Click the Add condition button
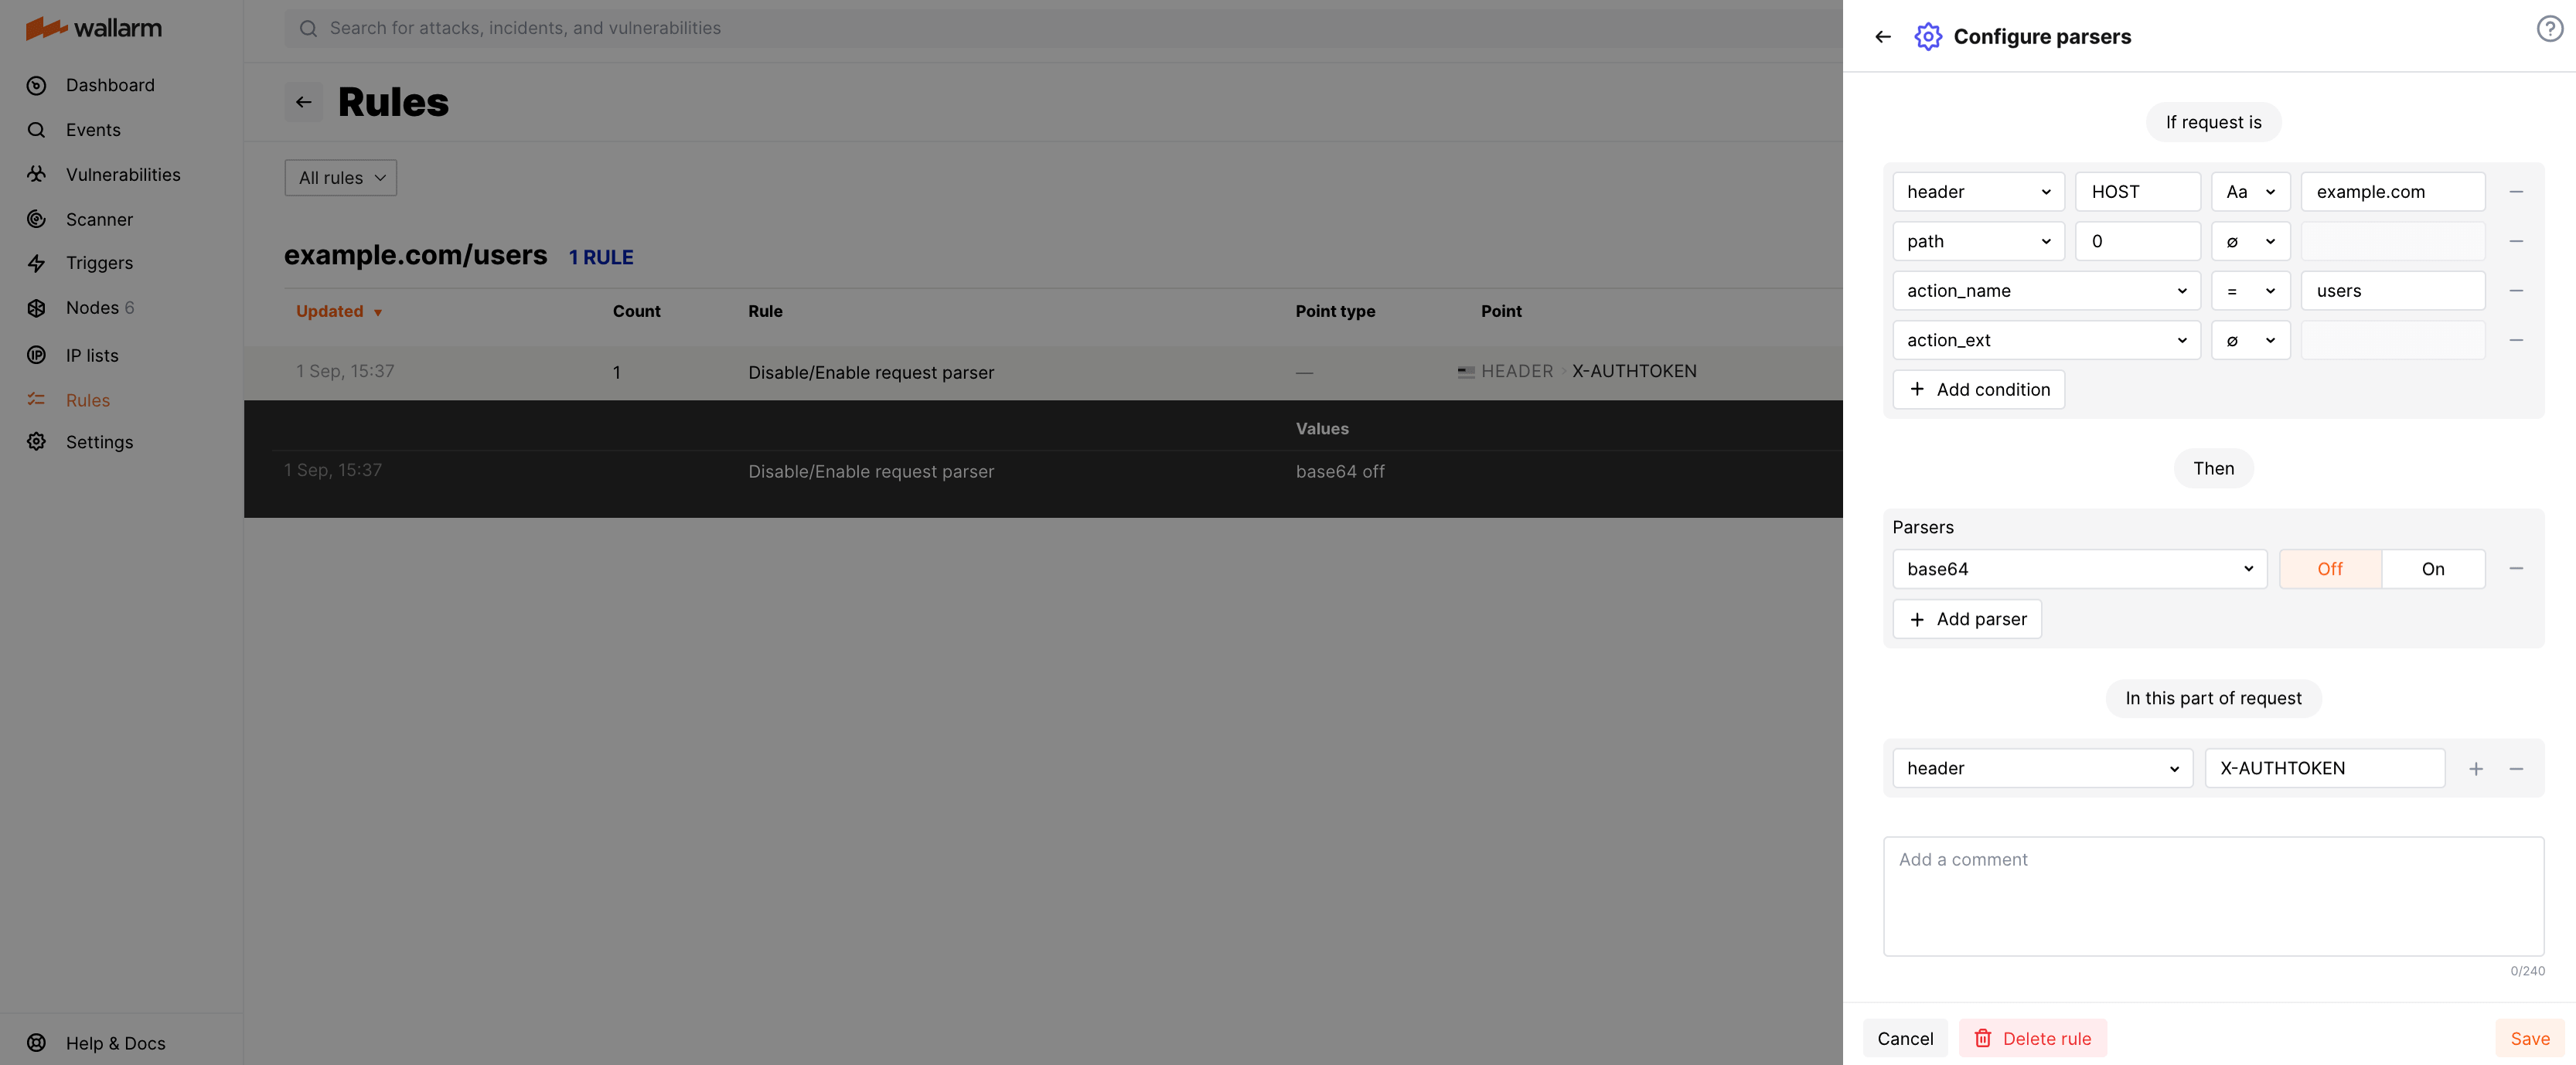Image resolution: width=2576 pixels, height=1065 pixels. pyautogui.click(x=1978, y=389)
